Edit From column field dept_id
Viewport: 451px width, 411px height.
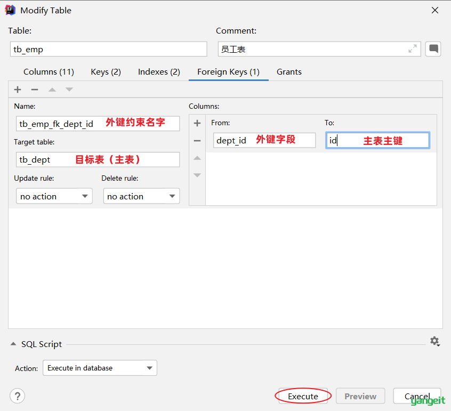click(x=264, y=140)
